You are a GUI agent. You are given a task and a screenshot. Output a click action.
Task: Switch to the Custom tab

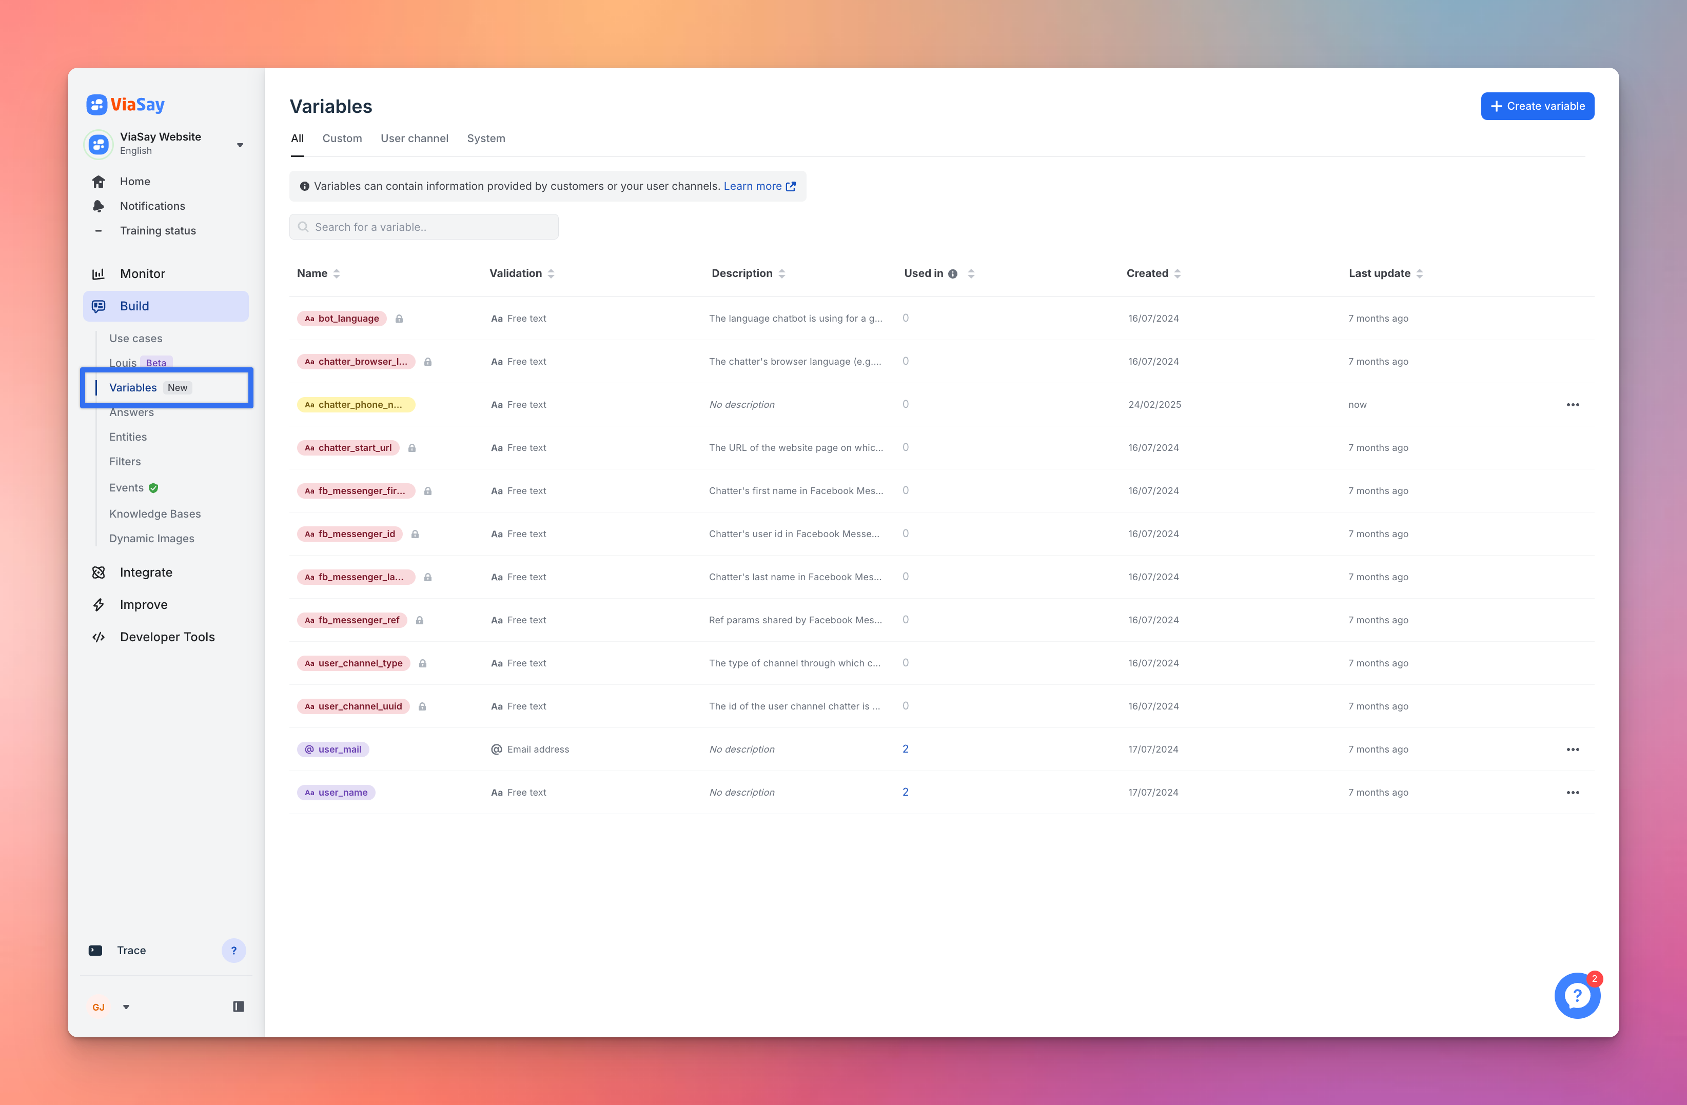click(x=342, y=139)
